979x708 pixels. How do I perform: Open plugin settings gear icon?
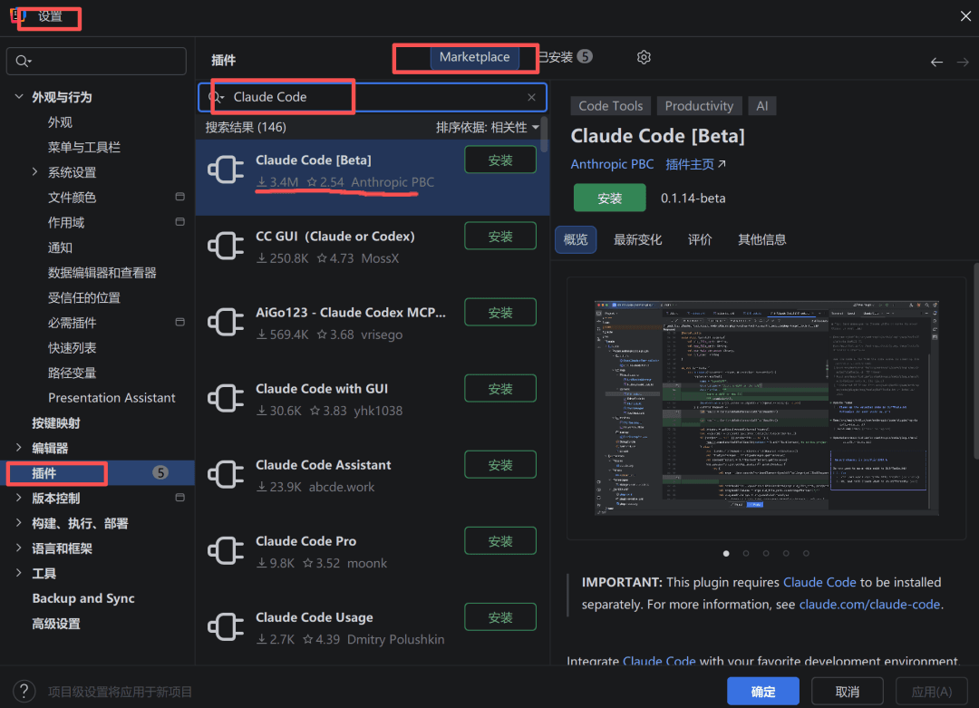coord(644,57)
